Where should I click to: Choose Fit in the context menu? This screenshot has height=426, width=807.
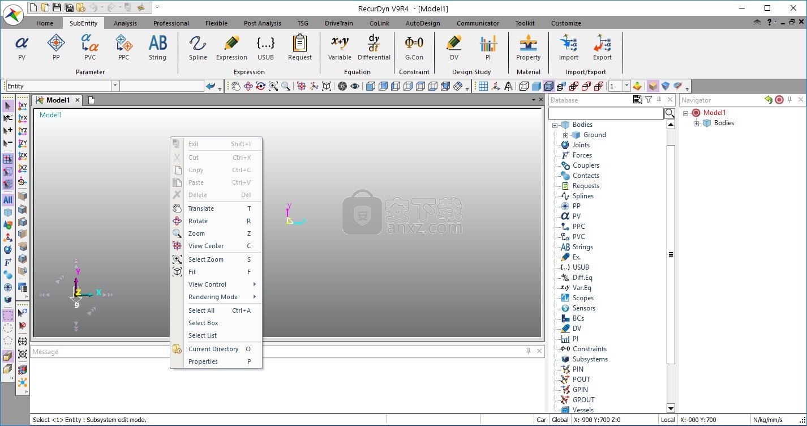[x=216, y=272]
